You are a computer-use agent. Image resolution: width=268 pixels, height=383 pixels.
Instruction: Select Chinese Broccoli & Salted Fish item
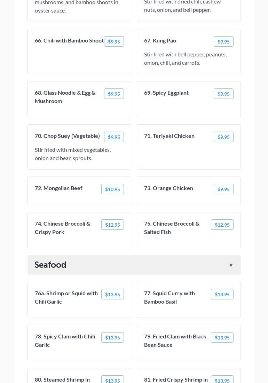coord(172,228)
